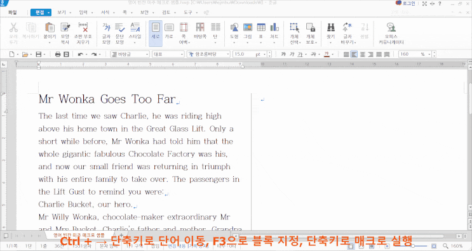Click the 붙이기 (Paste) clipboard icon

tap(50, 28)
